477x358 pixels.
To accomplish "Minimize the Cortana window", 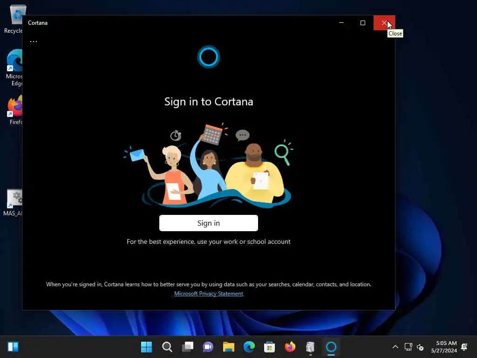I will click(x=341, y=23).
